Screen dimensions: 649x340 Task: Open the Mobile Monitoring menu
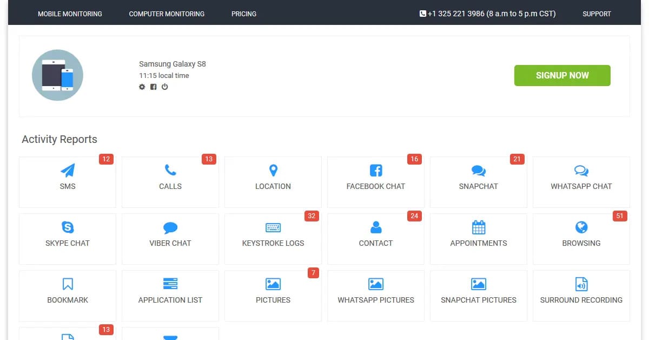pyautogui.click(x=70, y=14)
